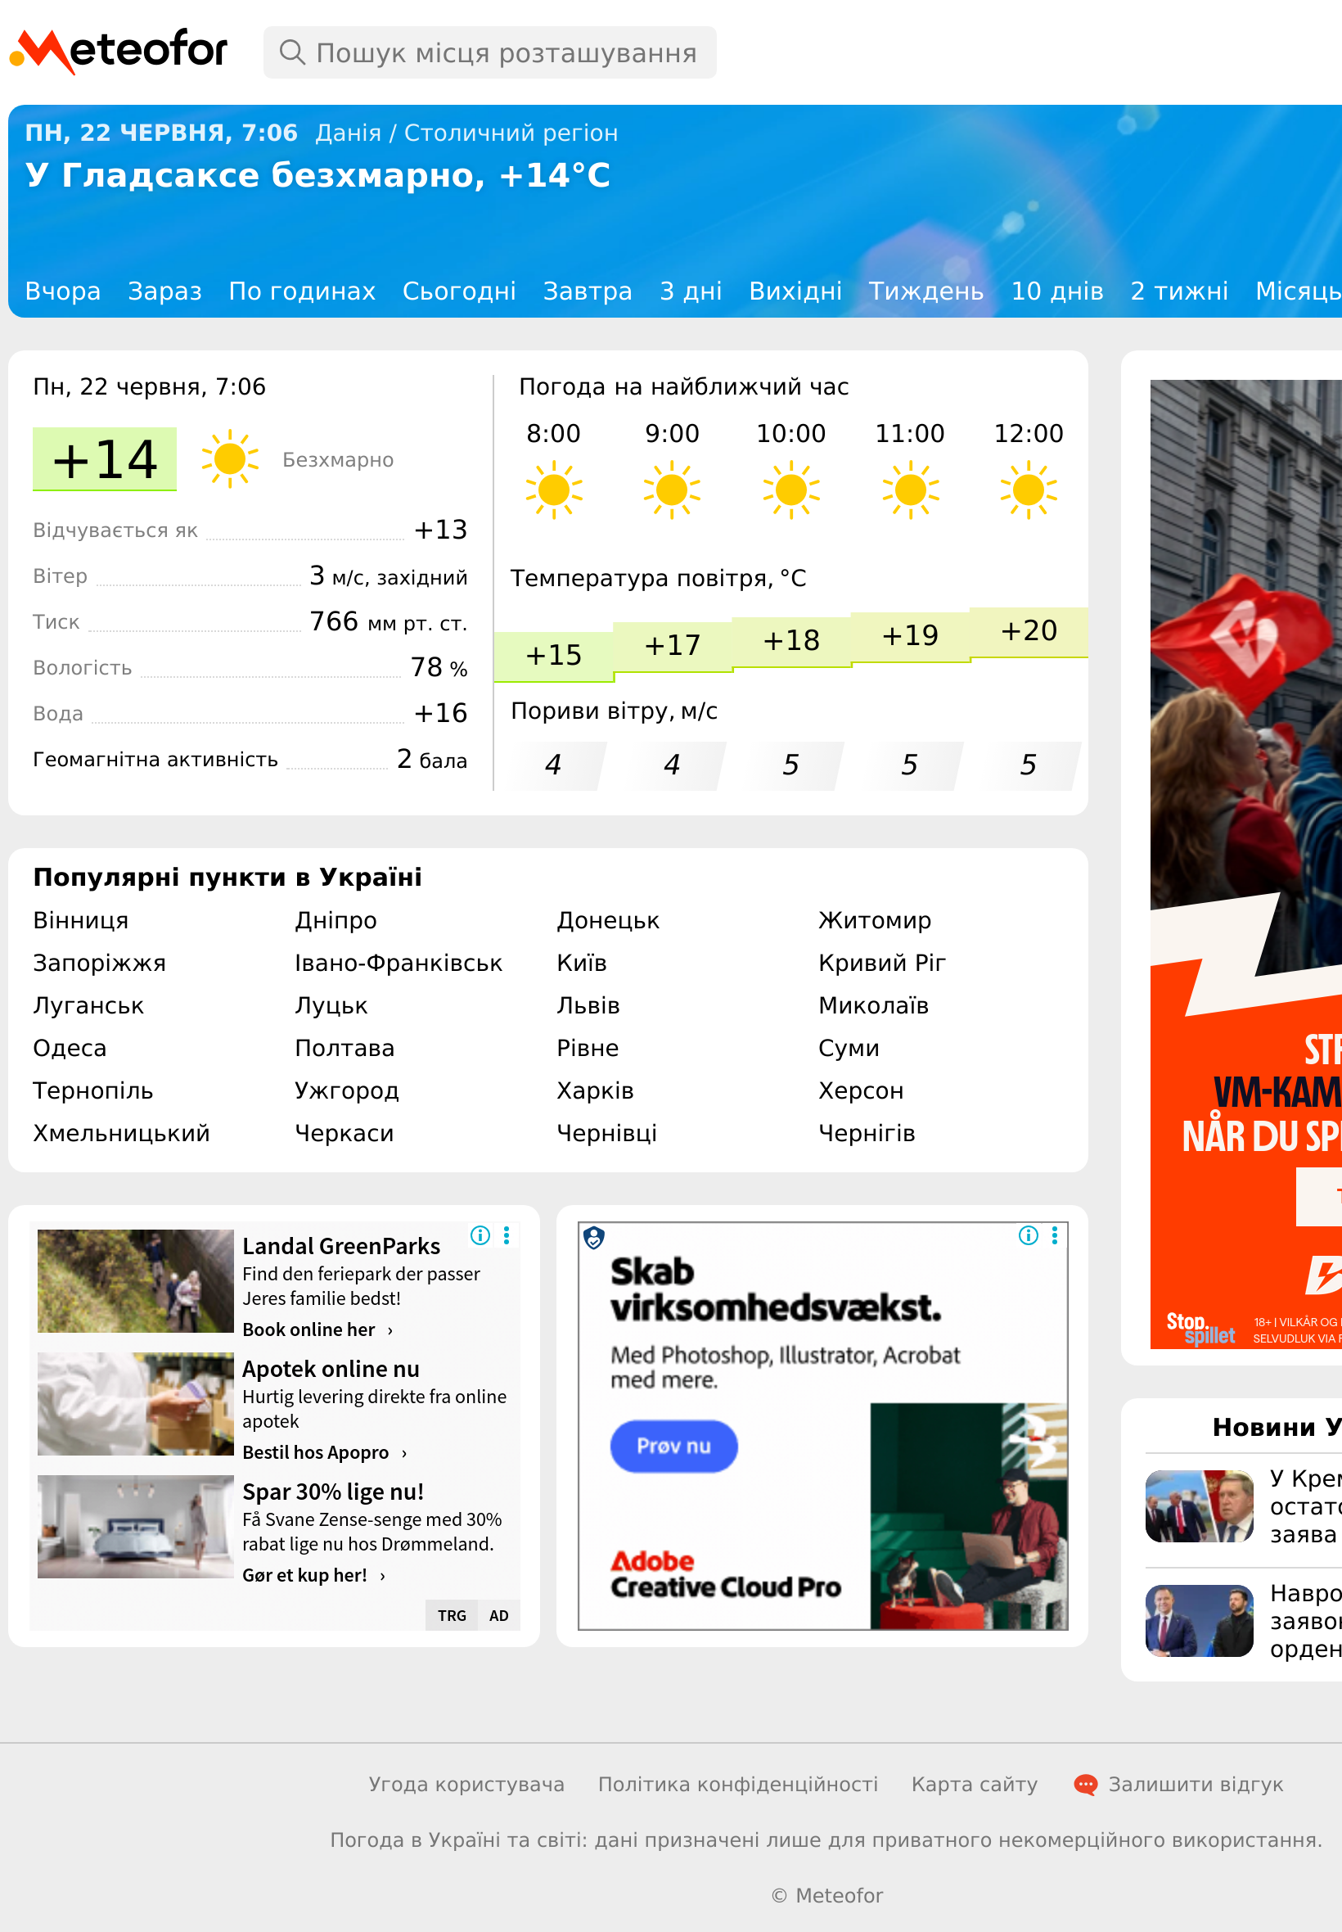Screen dimensions: 1342x1932
Task: Click the 11:00 forecast sun icon
Action: tap(910, 490)
